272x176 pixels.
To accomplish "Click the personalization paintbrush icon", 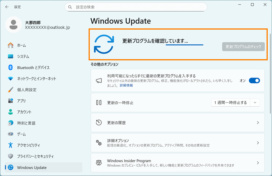I will pos(10,90).
